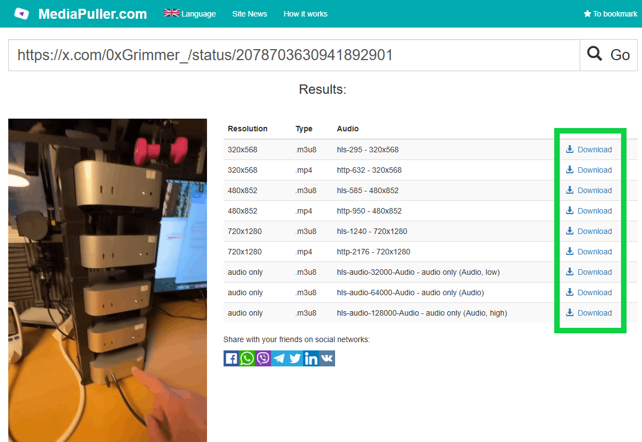The height and width of the screenshot is (442, 642).
Task: Download the hls-audio-128000 high audio file
Action: pos(589,313)
